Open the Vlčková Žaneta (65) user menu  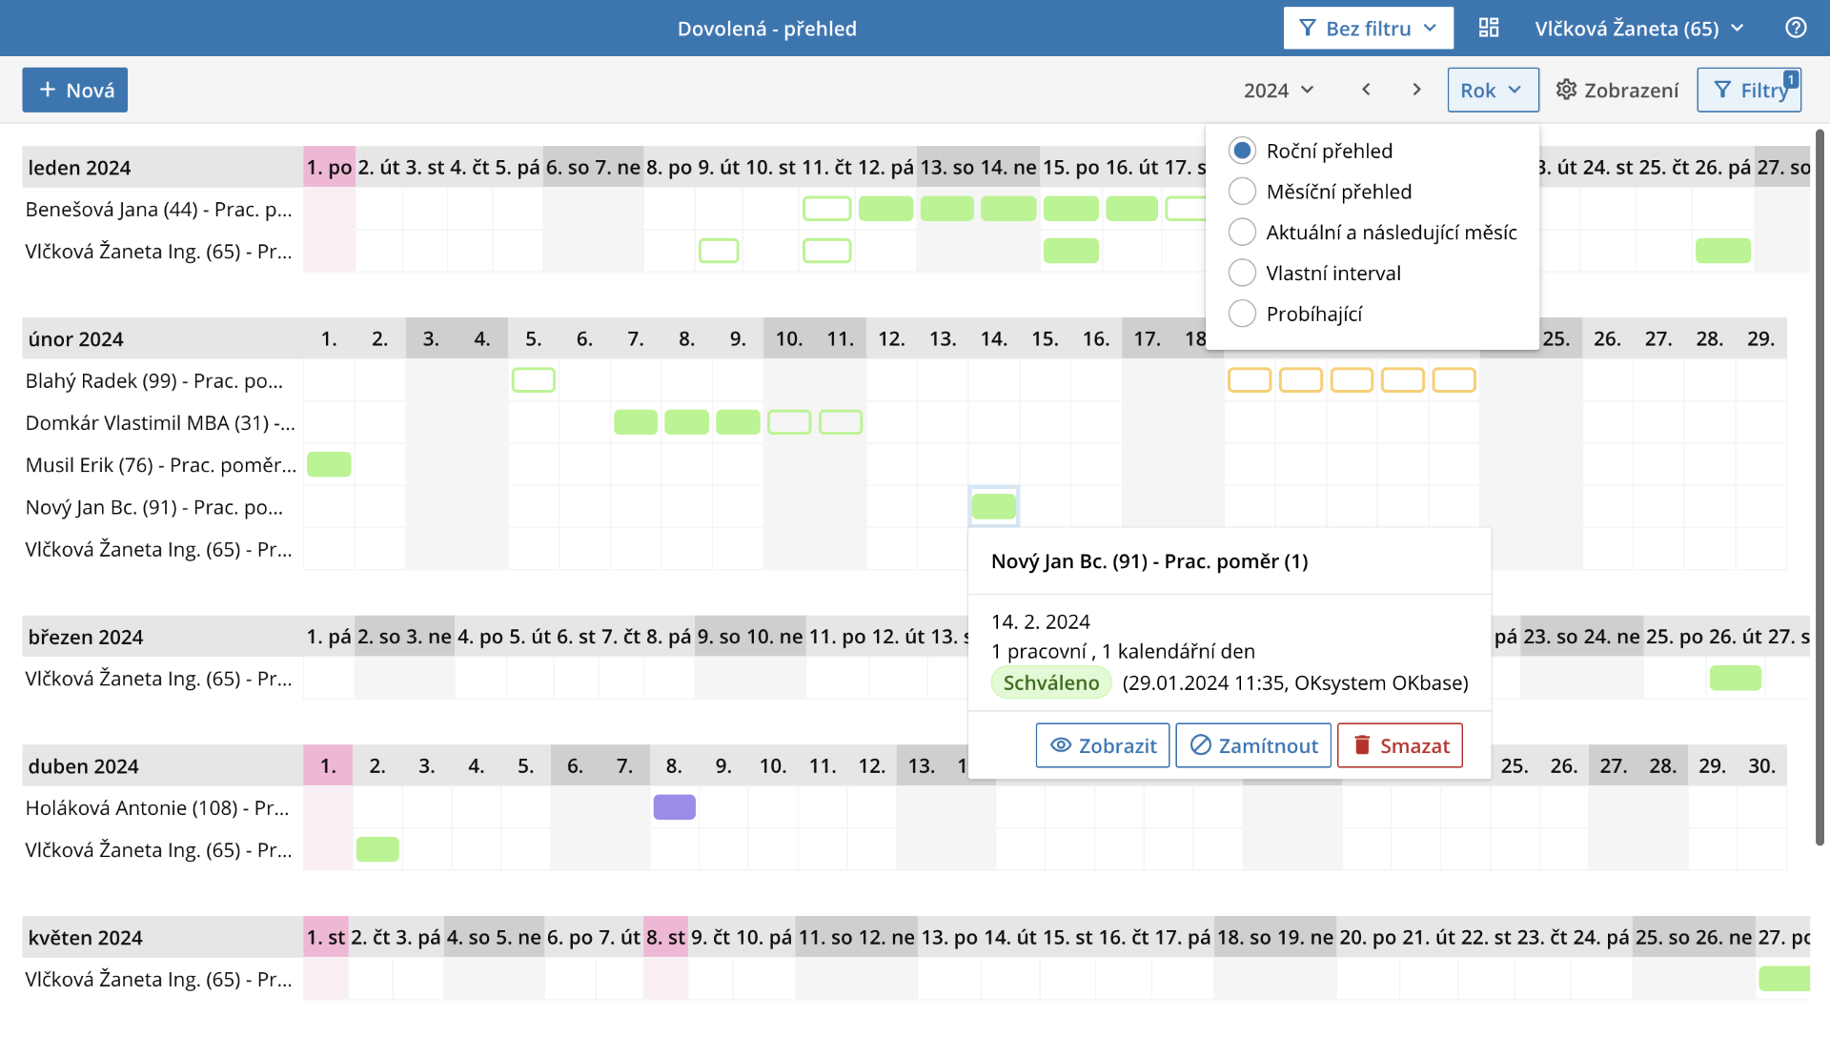point(1639,28)
